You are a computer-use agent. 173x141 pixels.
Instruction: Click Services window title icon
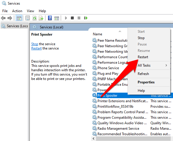pos(4,3)
